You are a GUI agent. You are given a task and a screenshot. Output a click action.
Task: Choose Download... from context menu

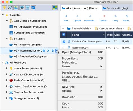(81, 97)
